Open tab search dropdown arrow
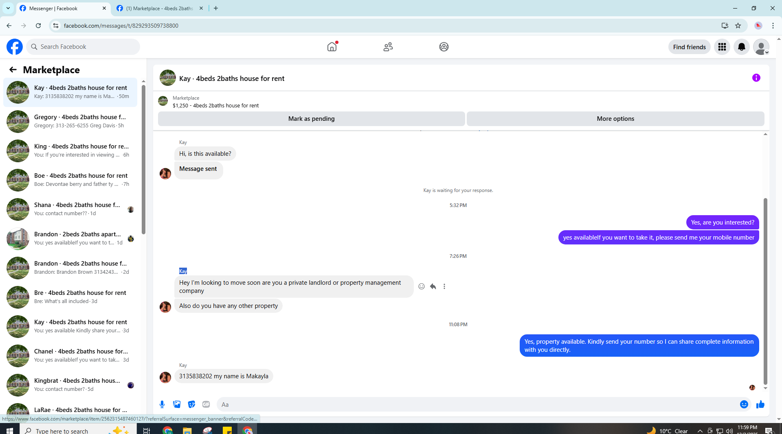Image resolution: width=782 pixels, height=434 pixels. pyautogui.click(x=8, y=8)
